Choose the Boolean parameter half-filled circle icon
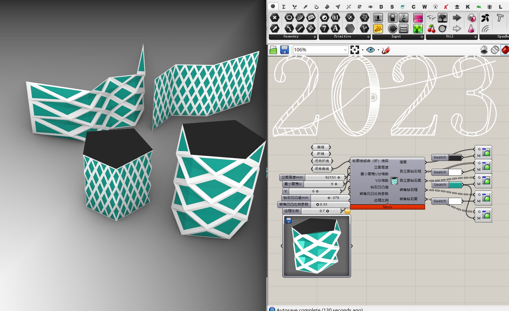This screenshot has width=509, height=311. pos(324,18)
